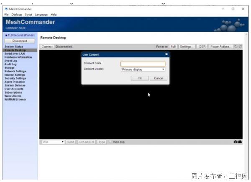Open the Help menu
The width and height of the screenshot is (251, 182).
pos(54,15)
